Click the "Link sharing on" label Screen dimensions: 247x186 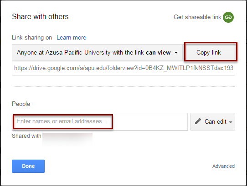click(32, 38)
